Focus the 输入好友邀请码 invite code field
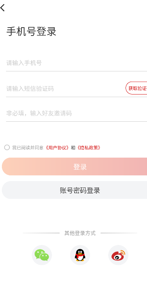The image size is (147, 285). click(x=77, y=113)
